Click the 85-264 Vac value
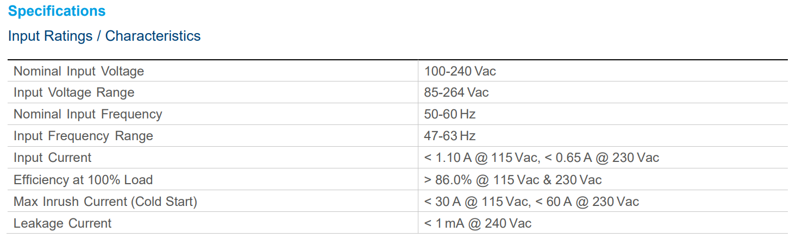802x238 pixels. coord(456,92)
